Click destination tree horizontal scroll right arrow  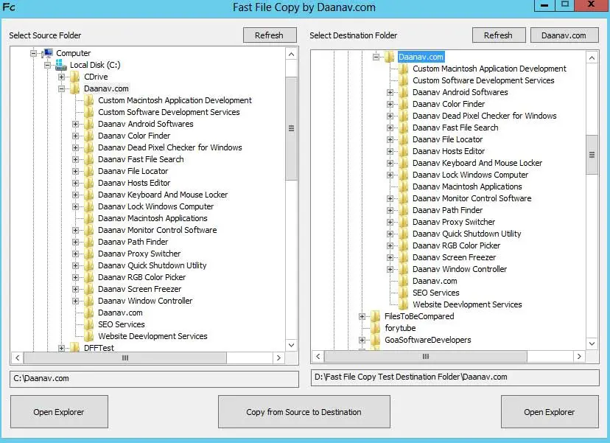coord(579,356)
